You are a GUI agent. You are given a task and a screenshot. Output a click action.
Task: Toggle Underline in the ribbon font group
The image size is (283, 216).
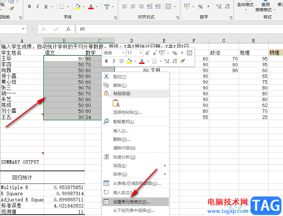pos(46,6)
